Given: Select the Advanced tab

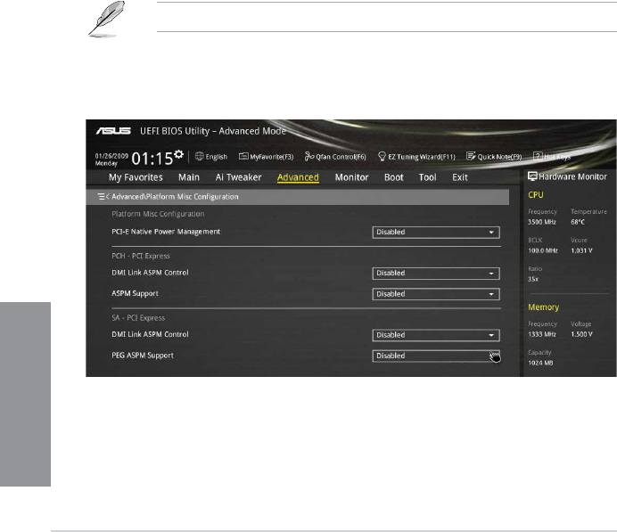Looking at the screenshot, I should [298, 177].
